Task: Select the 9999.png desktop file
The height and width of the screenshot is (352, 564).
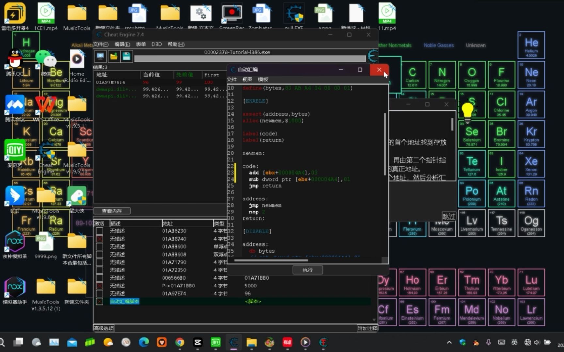Action: pyautogui.click(x=46, y=245)
